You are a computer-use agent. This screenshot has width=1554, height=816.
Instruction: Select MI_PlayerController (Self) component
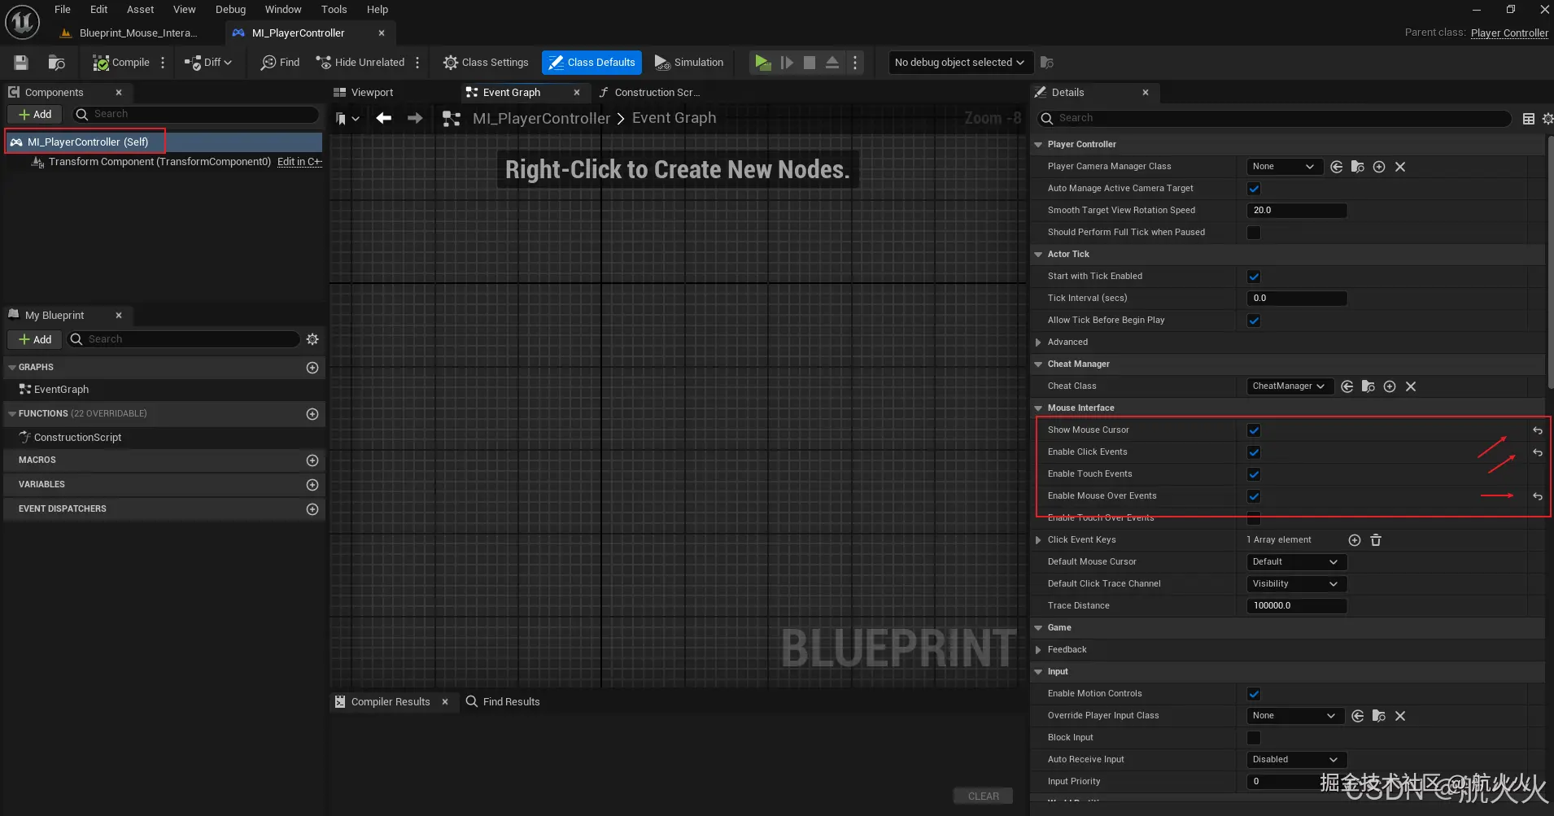(164, 142)
